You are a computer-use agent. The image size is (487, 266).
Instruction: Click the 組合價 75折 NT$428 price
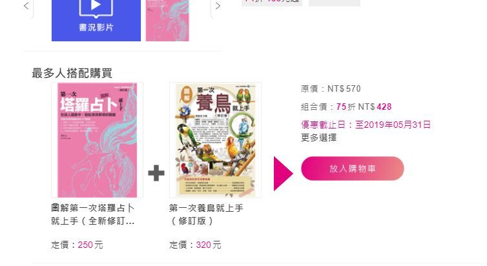coord(346,107)
